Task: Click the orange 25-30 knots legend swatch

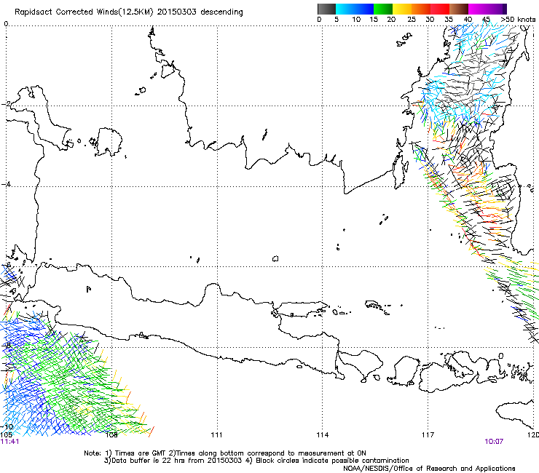Action: point(421,9)
